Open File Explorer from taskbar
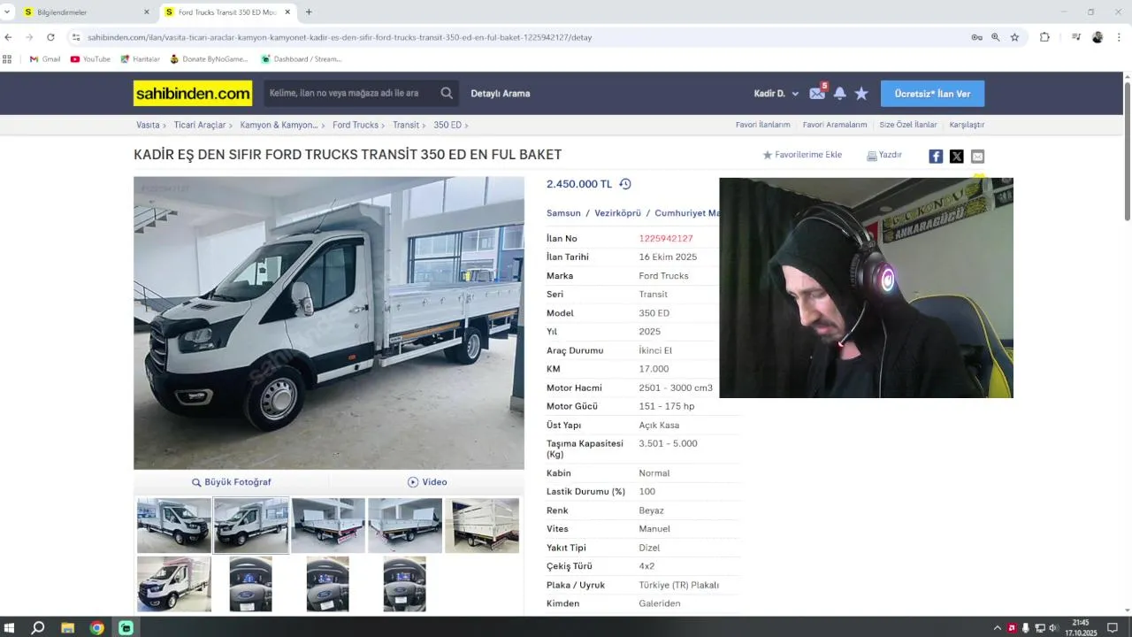1132x637 pixels. coord(67,627)
